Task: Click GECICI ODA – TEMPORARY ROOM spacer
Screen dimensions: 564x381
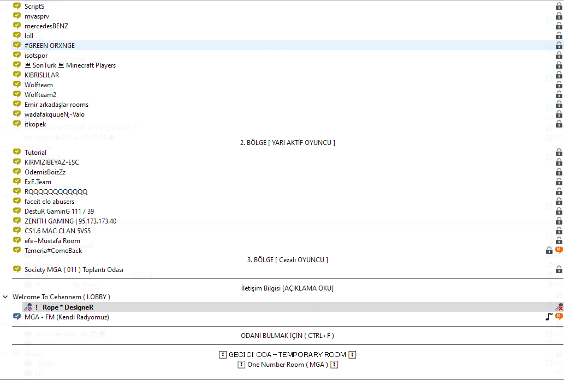Action: click(x=287, y=354)
